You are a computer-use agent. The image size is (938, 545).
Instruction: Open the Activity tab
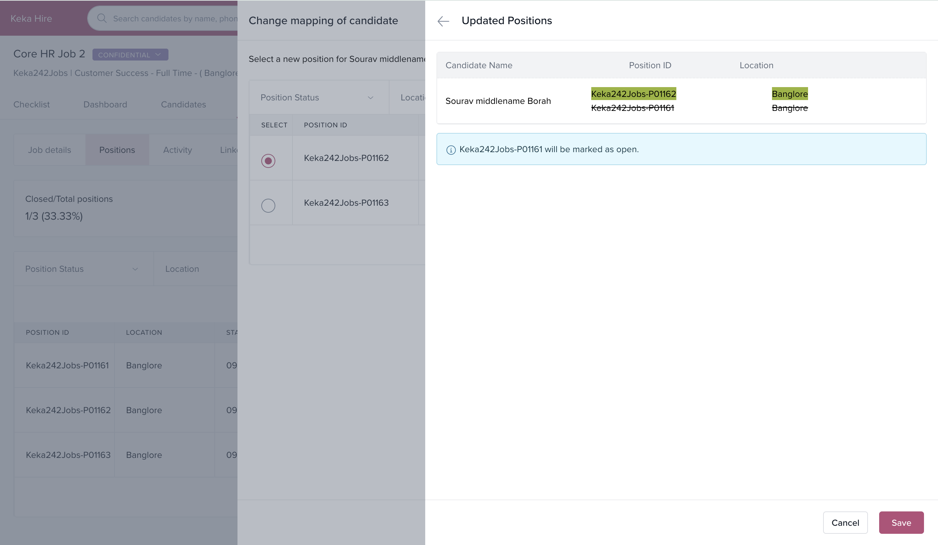177,150
